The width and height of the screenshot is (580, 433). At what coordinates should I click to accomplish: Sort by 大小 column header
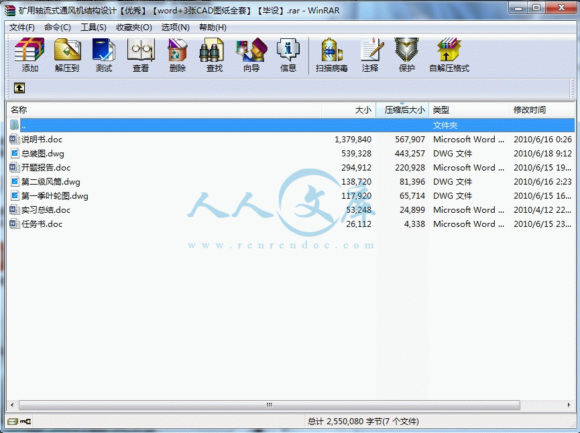[x=349, y=109]
